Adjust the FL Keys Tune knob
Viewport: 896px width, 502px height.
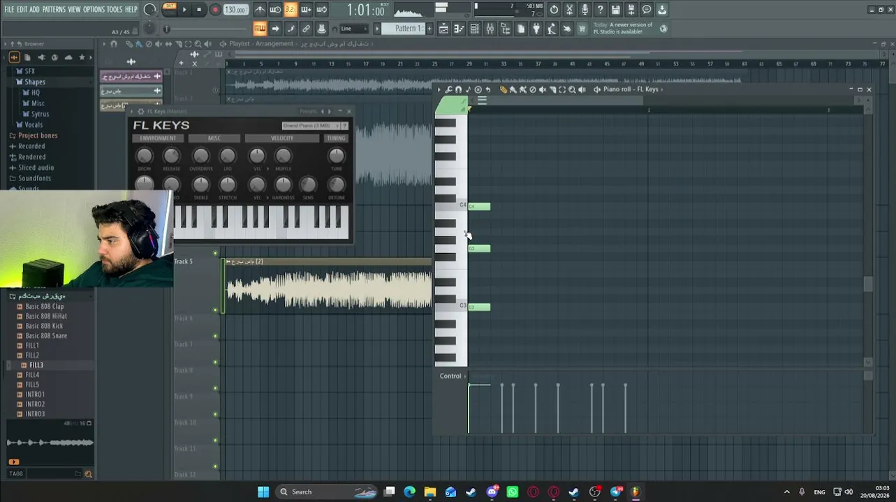(336, 156)
